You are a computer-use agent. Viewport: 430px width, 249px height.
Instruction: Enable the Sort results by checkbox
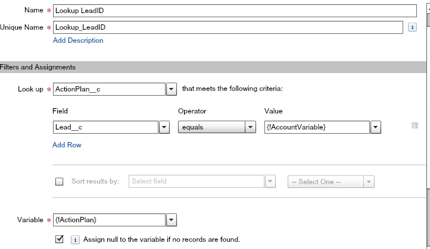[59, 182]
